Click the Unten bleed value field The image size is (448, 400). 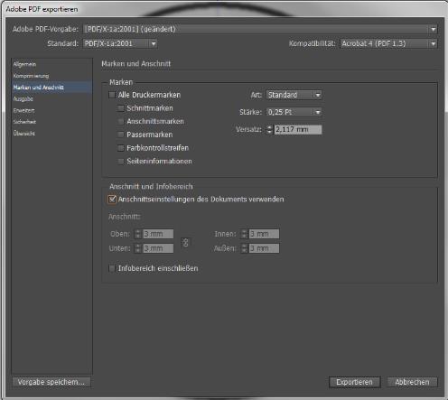point(158,248)
